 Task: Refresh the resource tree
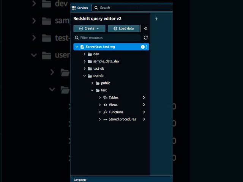(x=145, y=38)
